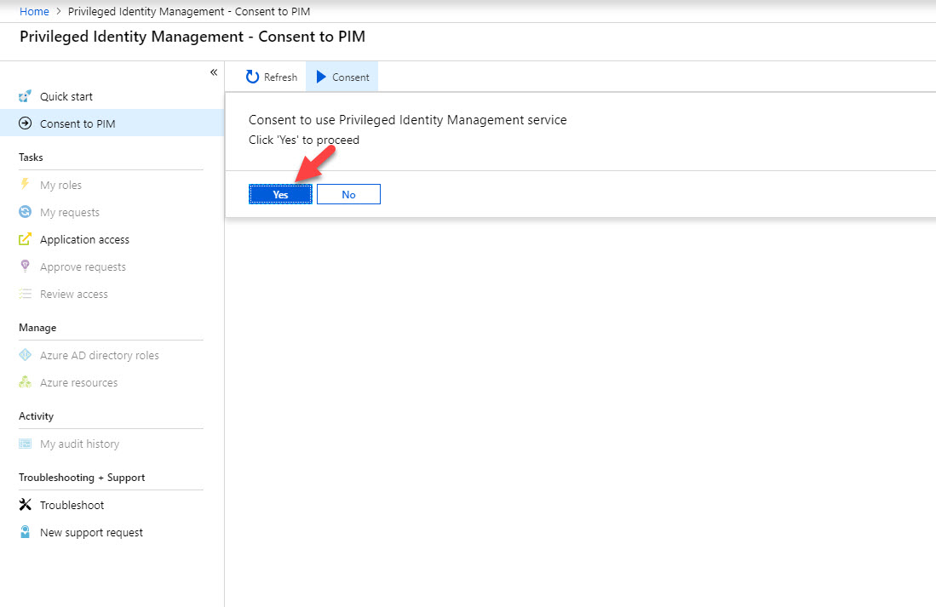This screenshot has width=936, height=607.
Task: Click the Refresh circular arrow icon
Action: [252, 77]
